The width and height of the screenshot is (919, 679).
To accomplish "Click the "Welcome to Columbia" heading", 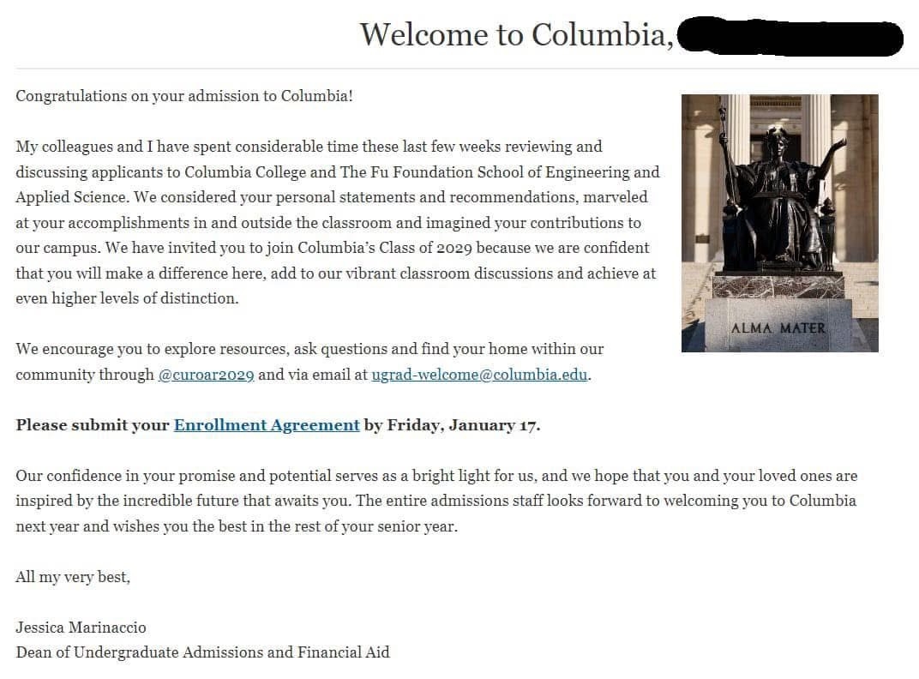I will pyautogui.click(x=513, y=35).
